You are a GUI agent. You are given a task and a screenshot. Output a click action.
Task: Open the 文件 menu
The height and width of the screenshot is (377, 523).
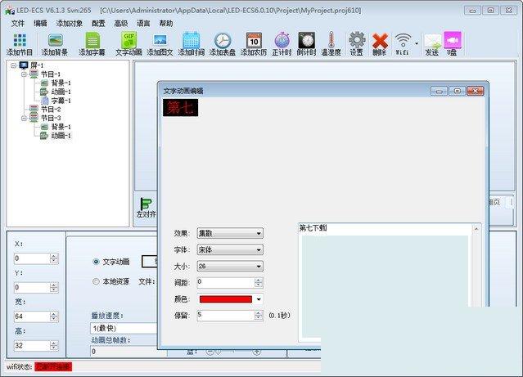coord(18,24)
